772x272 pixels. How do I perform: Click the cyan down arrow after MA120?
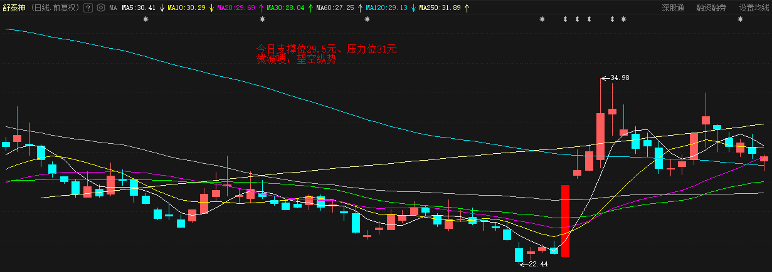413,8
